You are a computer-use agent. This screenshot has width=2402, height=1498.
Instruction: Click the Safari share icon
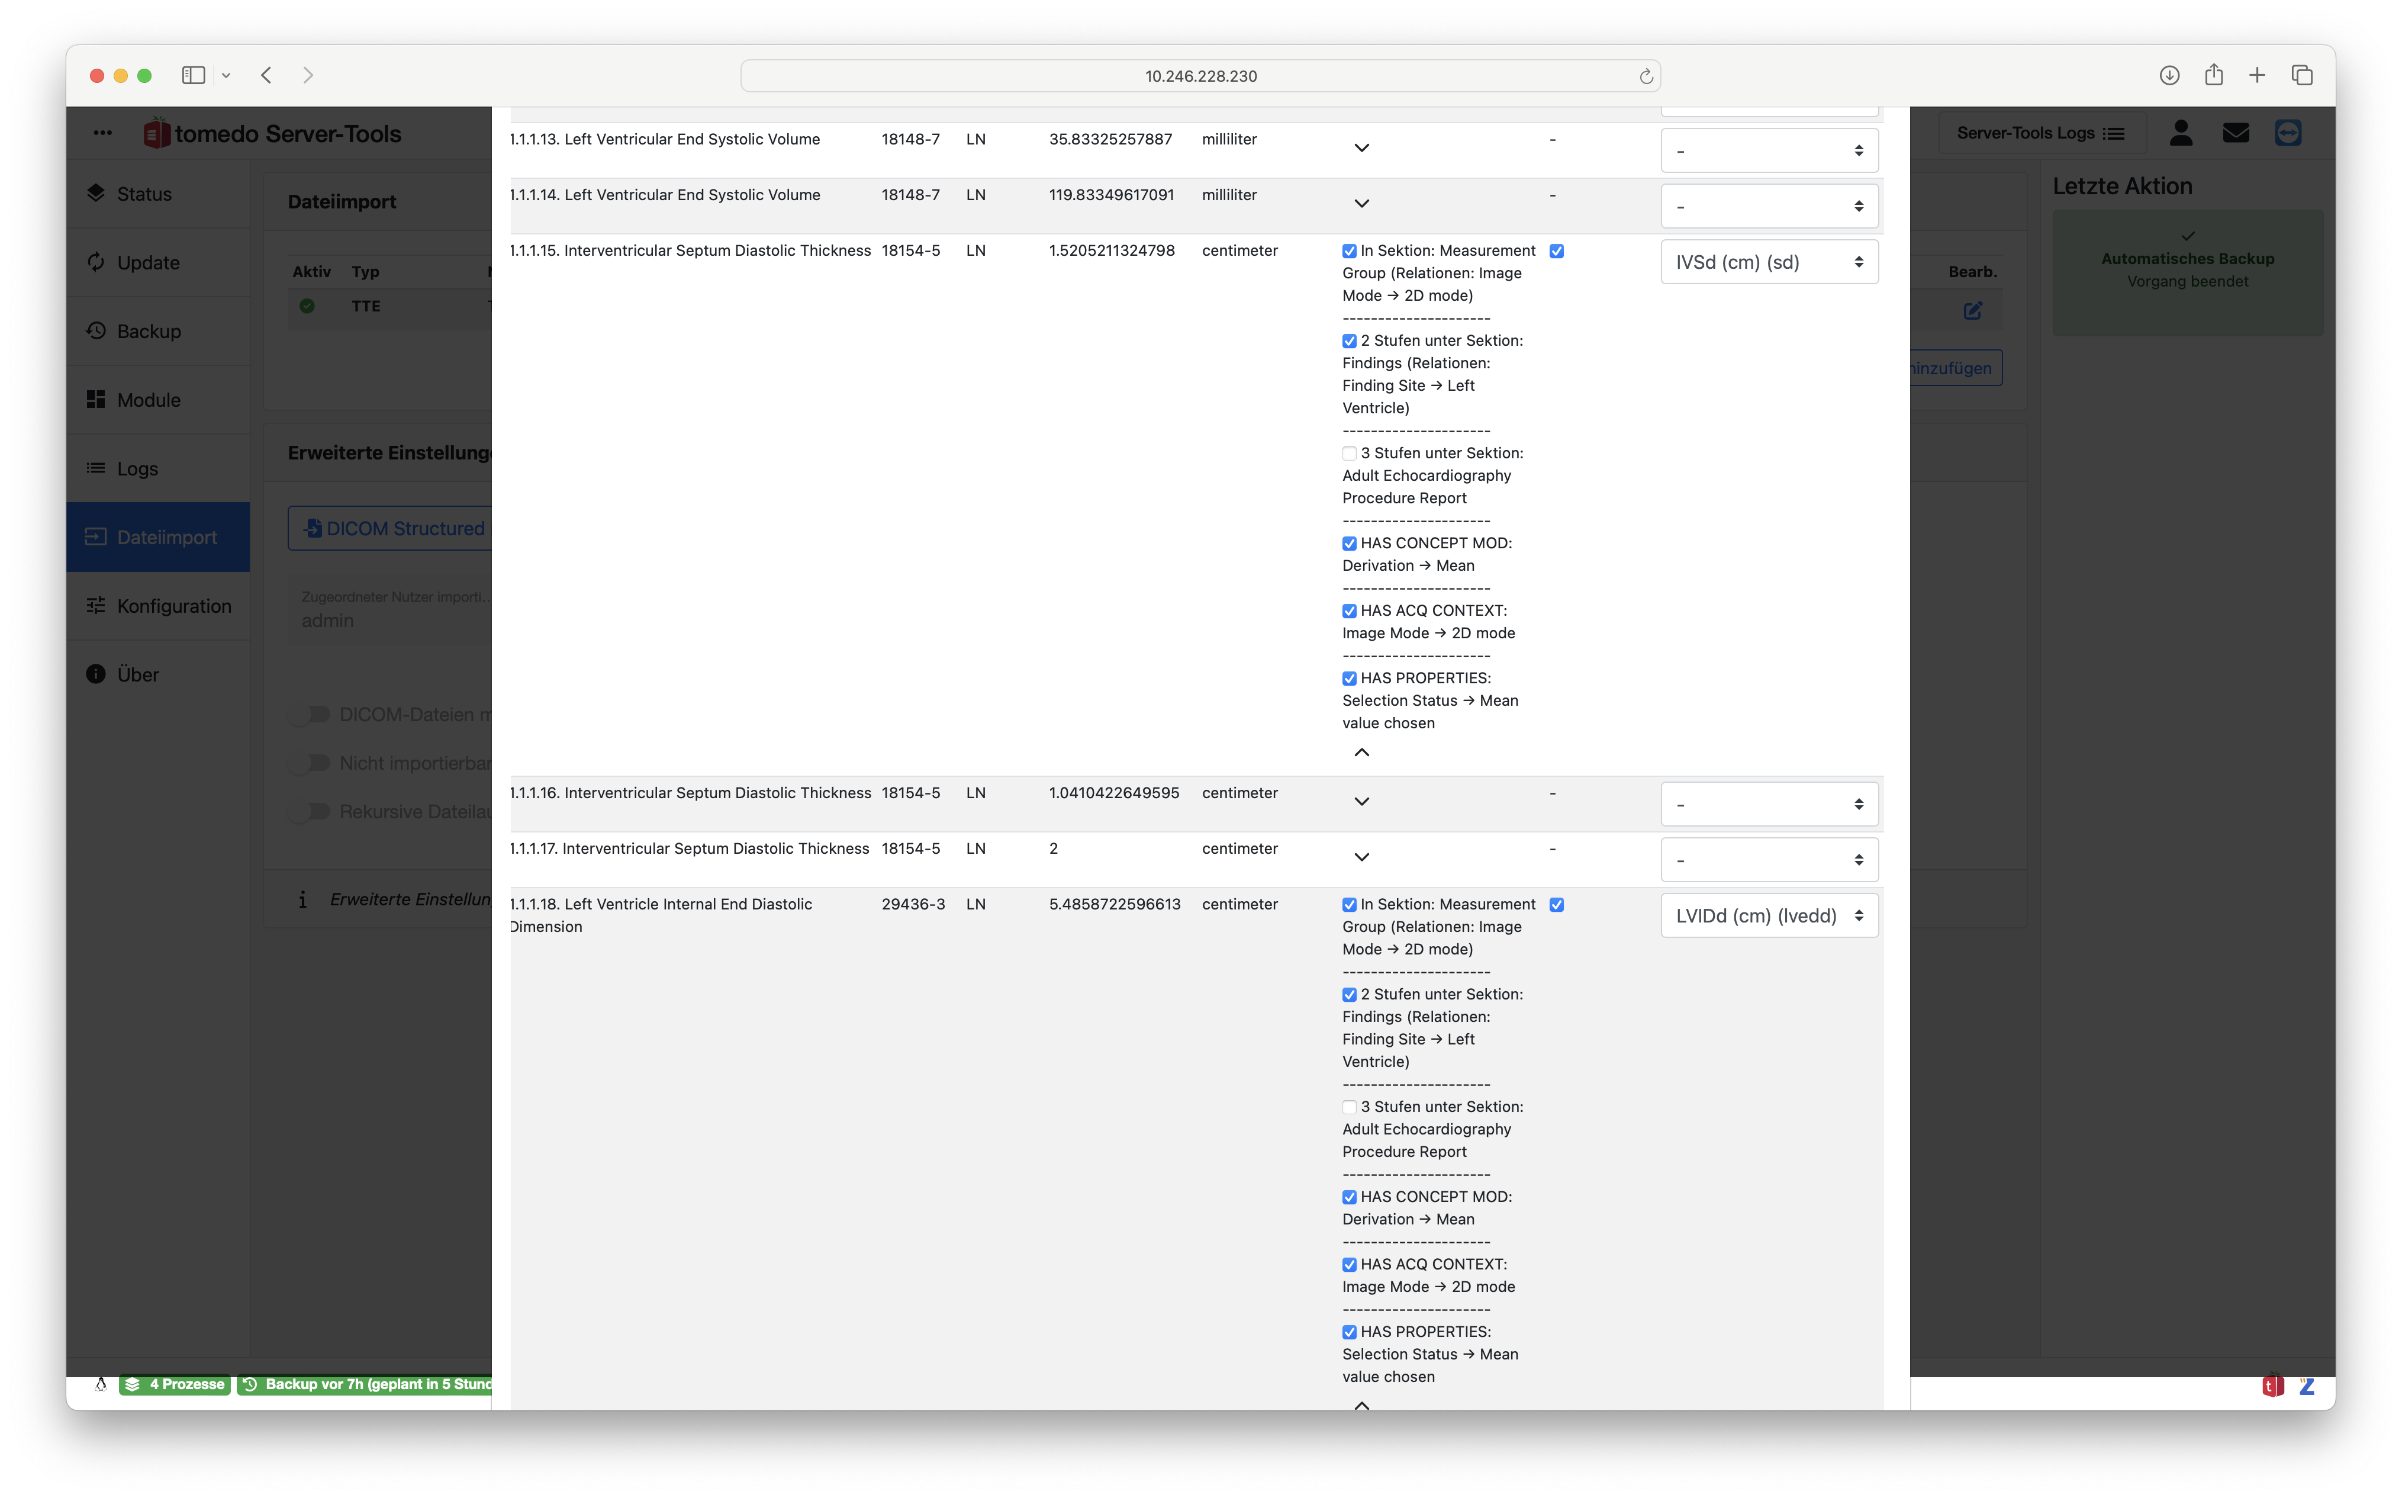click(2214, 75)
